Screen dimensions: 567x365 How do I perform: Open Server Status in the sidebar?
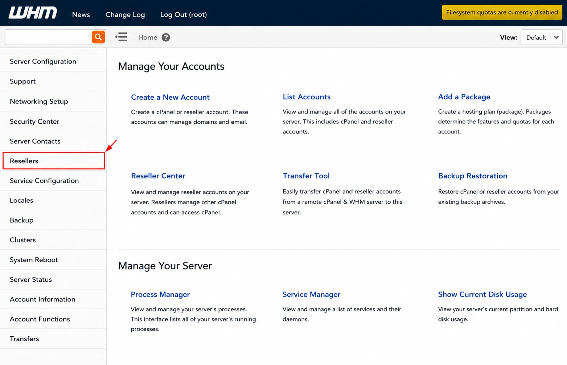[x=53, y=279]
